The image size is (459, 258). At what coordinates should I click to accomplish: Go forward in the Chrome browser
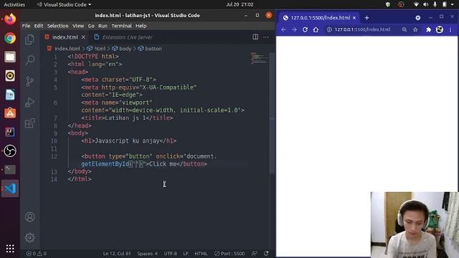point(294,29)
